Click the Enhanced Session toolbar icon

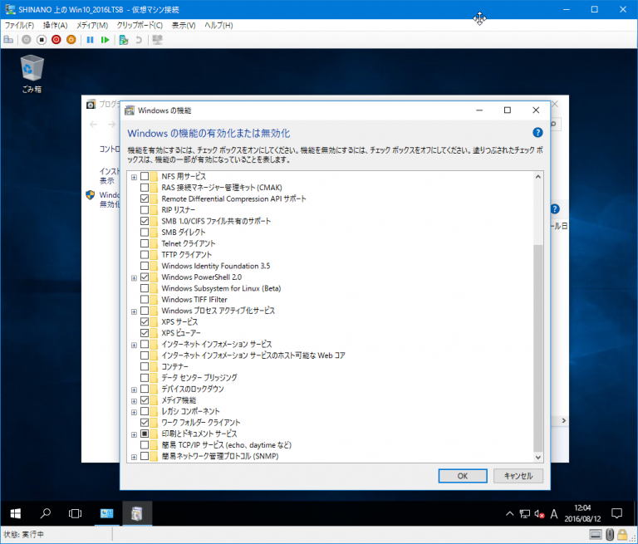click(157, 40)
